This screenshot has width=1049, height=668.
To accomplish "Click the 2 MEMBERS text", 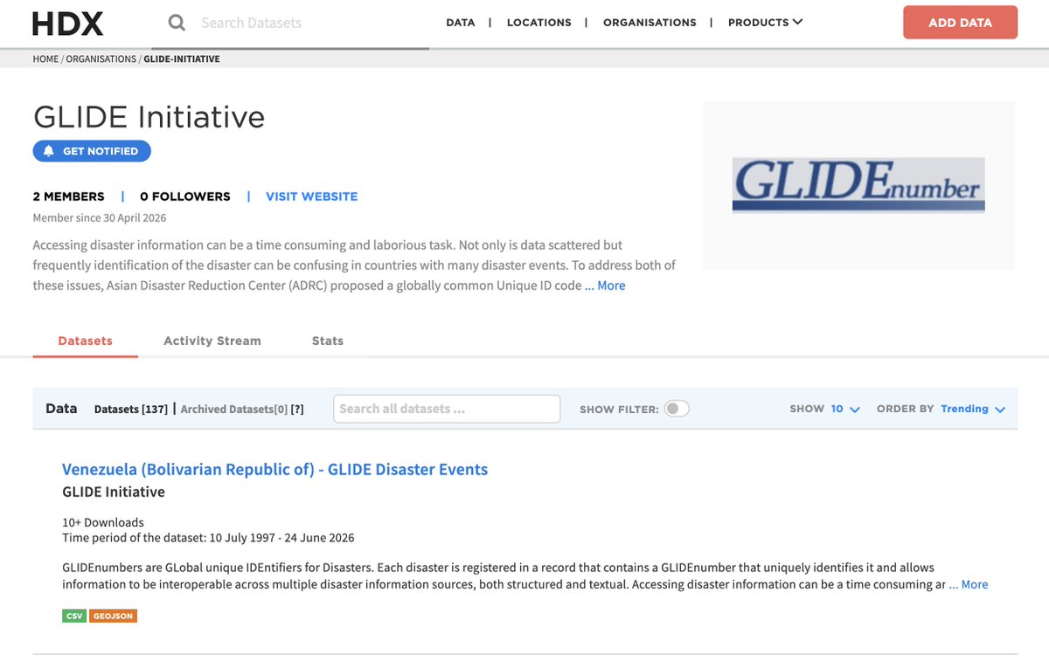I will click(68, 196).
